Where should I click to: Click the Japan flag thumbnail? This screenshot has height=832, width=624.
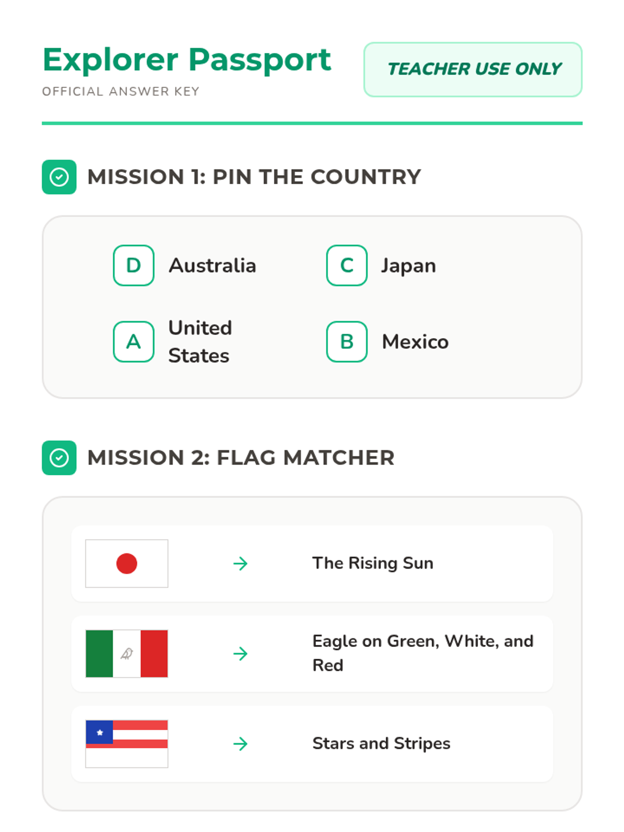[127, 563]
